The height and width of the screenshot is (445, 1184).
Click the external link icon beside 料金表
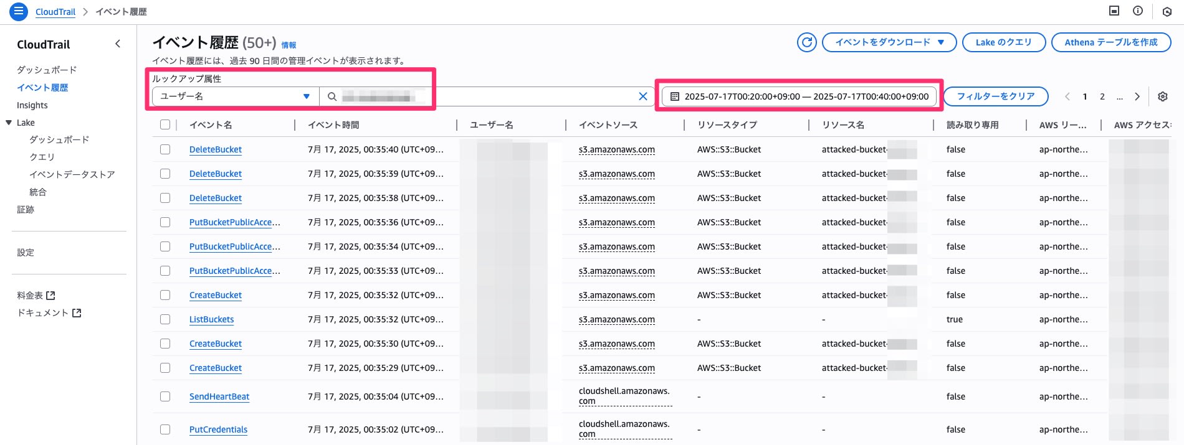51,296
